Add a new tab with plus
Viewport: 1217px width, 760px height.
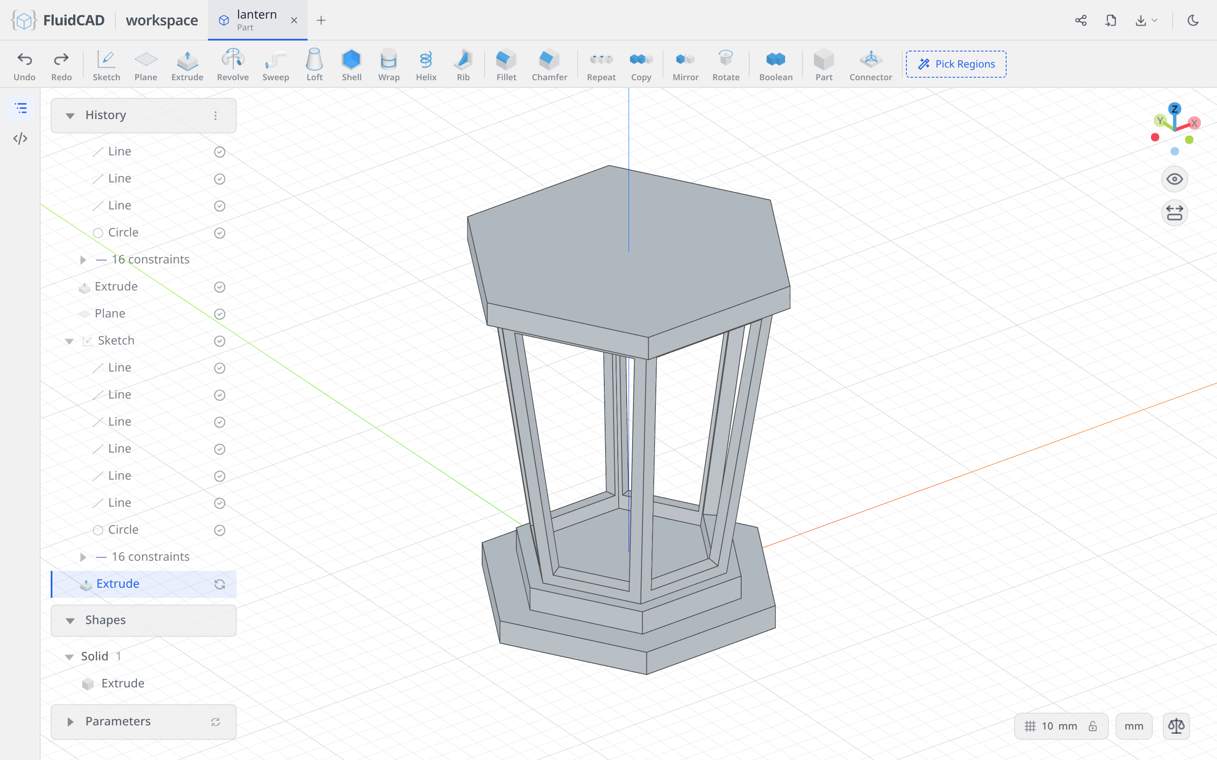(x=321, y=20)
